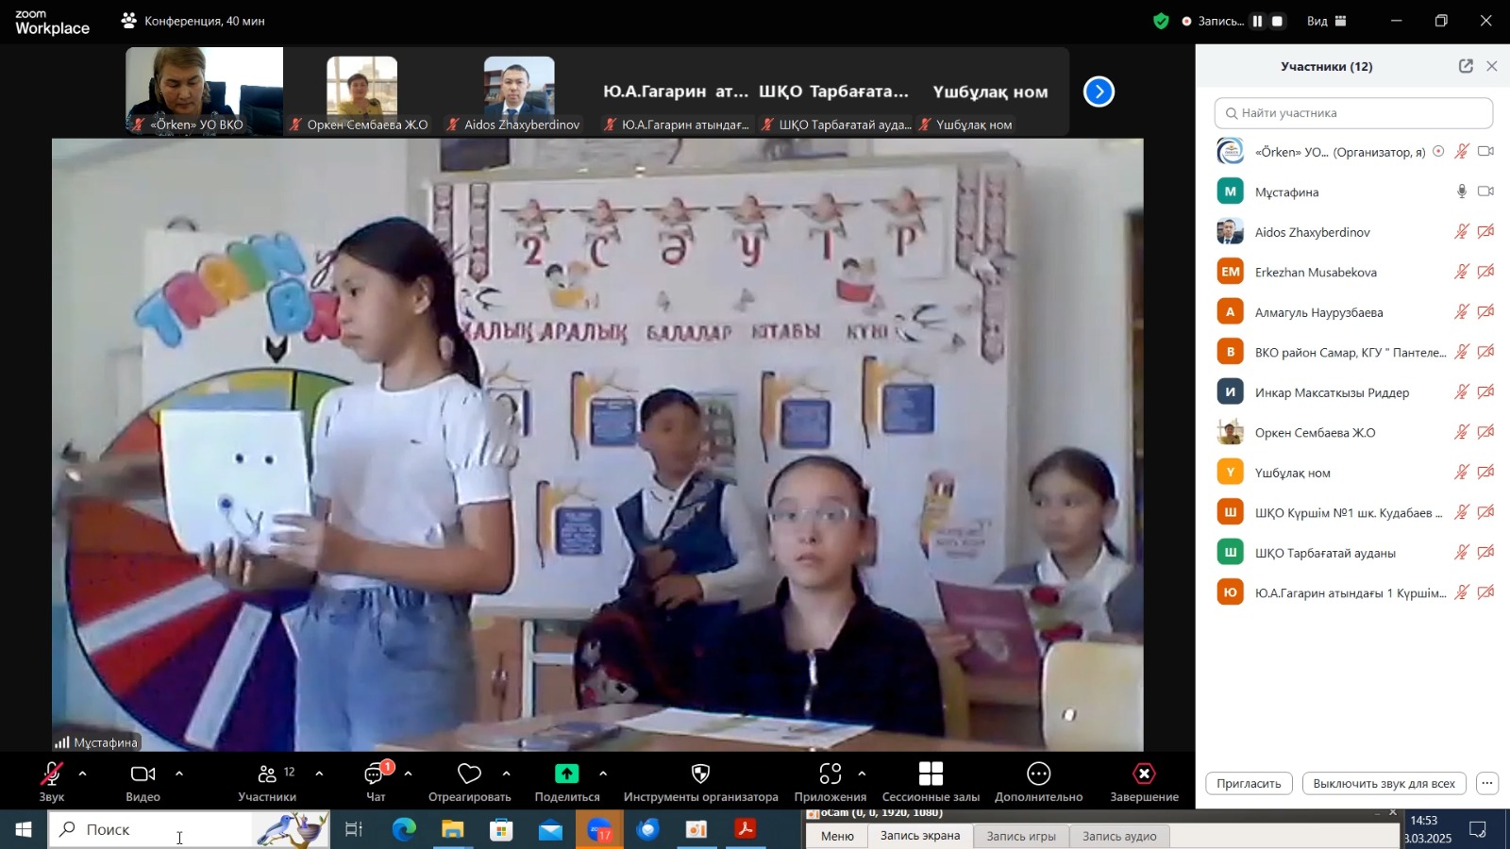The width and height of the screenshot is (1510, 849).
Task: Click Выключить звук для всех button
Action: click(x=1384, y=783)
